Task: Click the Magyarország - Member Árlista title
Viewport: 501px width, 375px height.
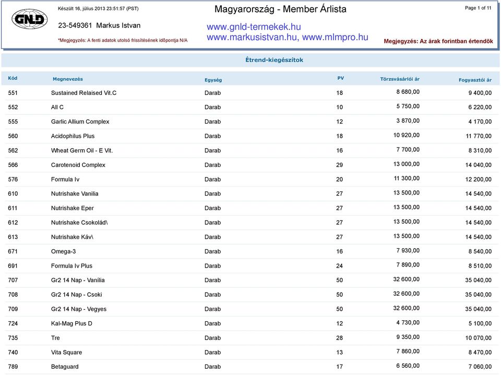Action: point(280,9)
